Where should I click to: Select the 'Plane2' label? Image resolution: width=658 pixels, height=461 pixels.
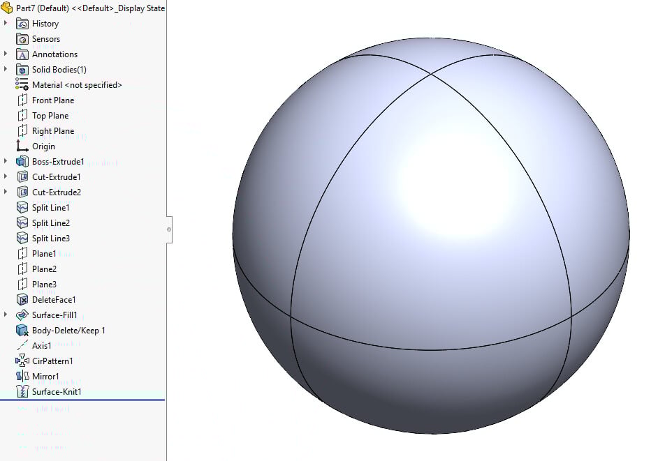(x=44, y=269)
